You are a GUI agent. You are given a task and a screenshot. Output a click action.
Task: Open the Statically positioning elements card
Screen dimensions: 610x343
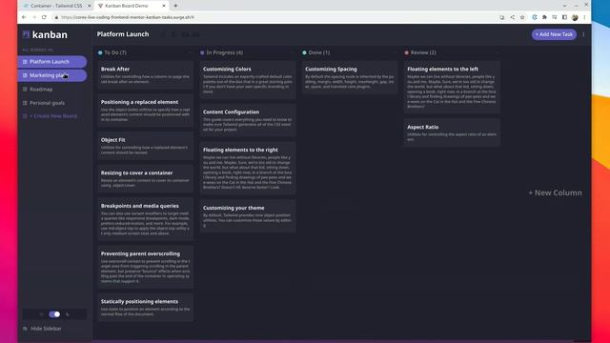click(x=146, y=308)
